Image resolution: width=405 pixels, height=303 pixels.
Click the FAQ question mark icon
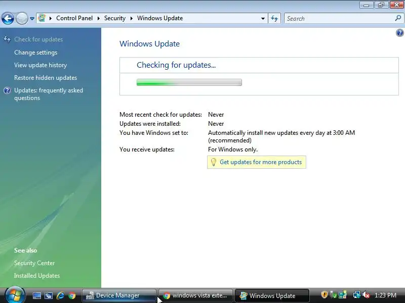click(x=7, y=90)
